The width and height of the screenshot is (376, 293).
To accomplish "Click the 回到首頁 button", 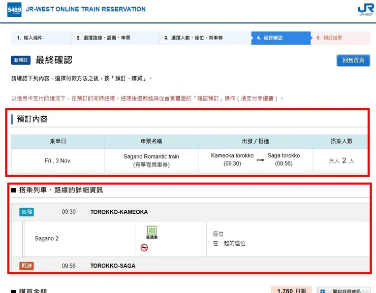I will (x=353, y=60).
